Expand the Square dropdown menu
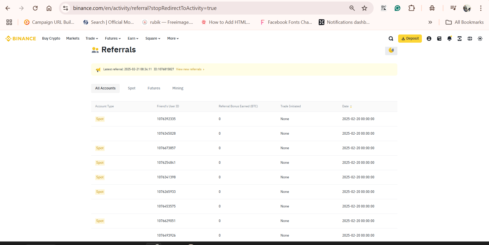The width and height of the screenshot is (489, 245). coord(153,38)
